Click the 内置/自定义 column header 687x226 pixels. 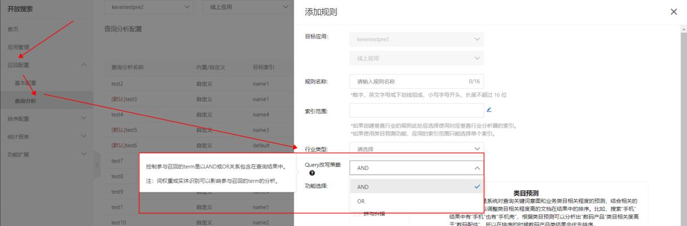(x=211, y=67)
